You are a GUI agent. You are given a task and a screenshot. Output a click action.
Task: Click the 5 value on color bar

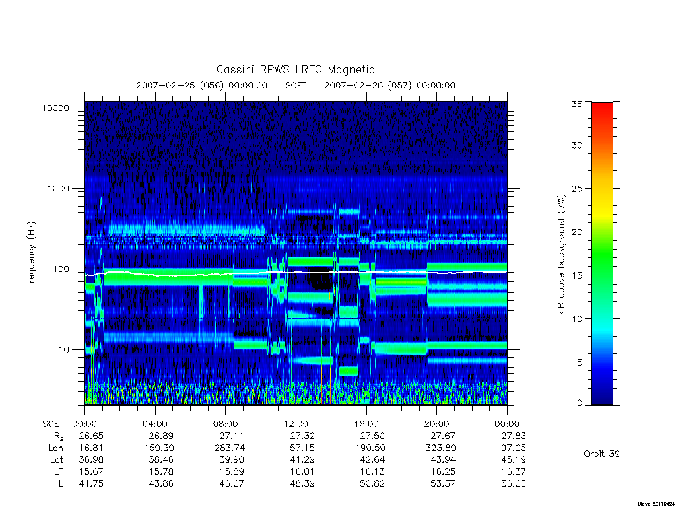[579, 362]
